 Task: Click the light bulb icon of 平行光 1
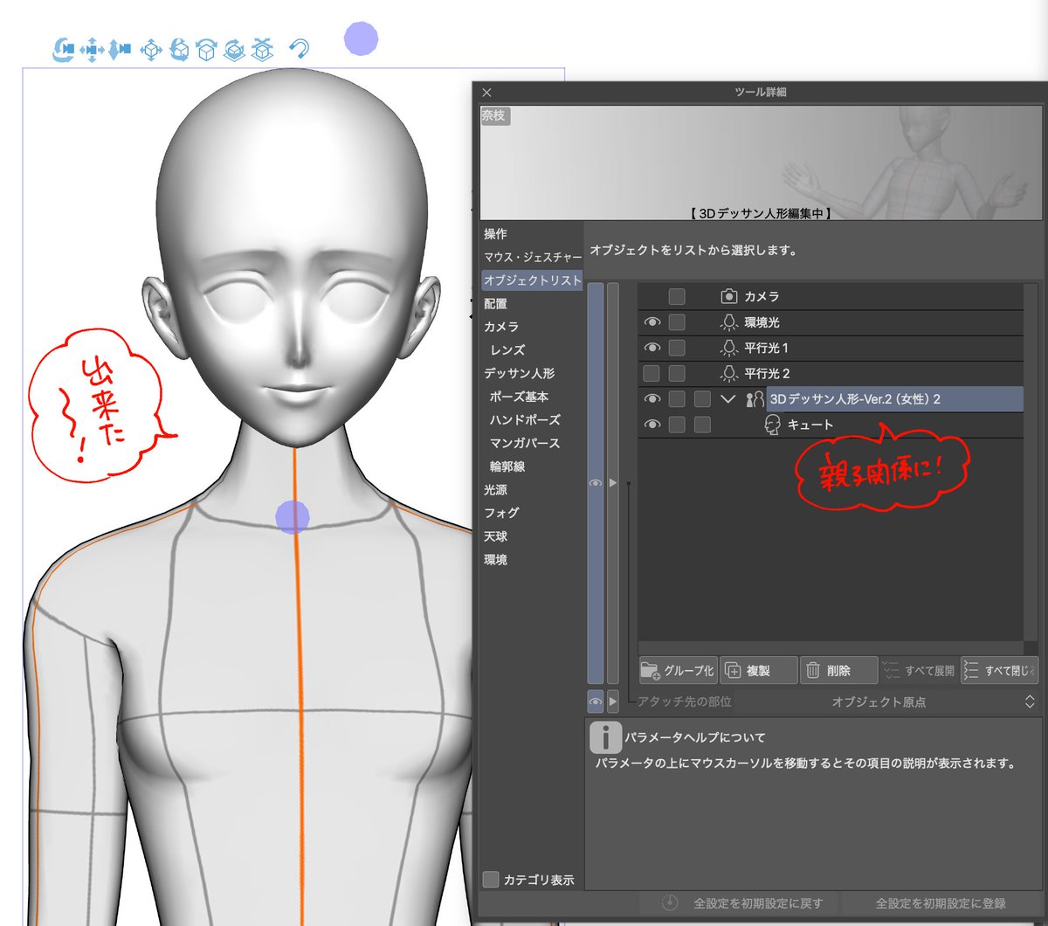pos(729,348)
